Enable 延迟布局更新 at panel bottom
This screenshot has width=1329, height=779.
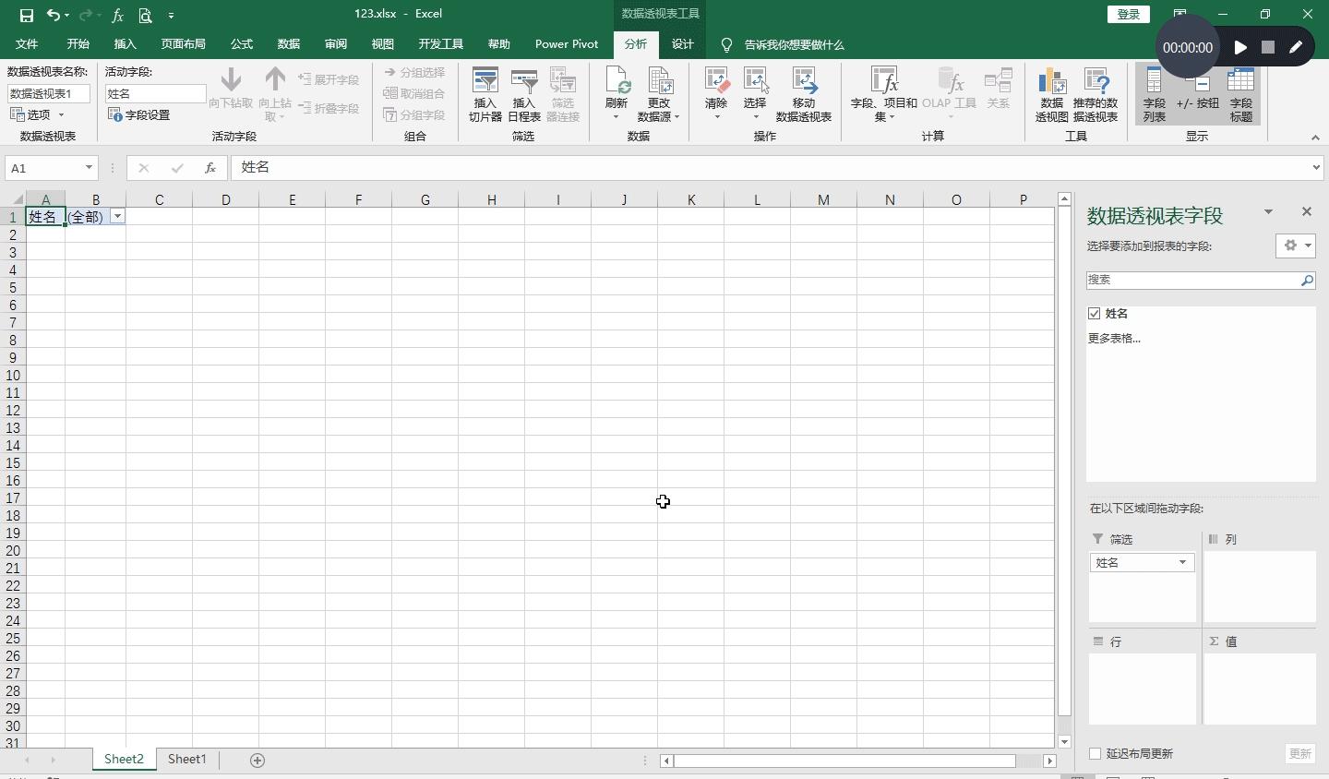[1095, 753]
